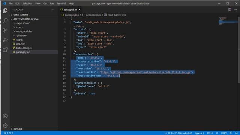
Task: Open the File menu
Action: (10, 3)
